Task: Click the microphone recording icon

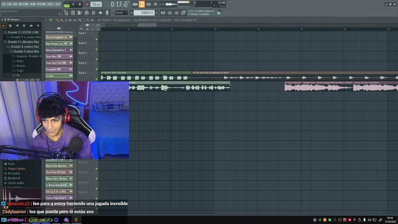Action: [x=107, y=13]
